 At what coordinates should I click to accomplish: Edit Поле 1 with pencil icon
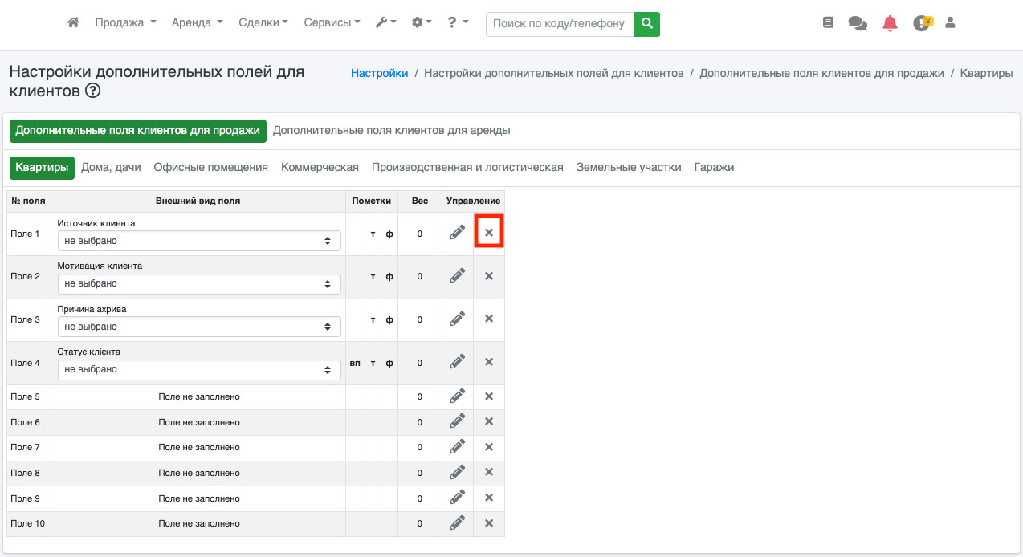(458, 233)
